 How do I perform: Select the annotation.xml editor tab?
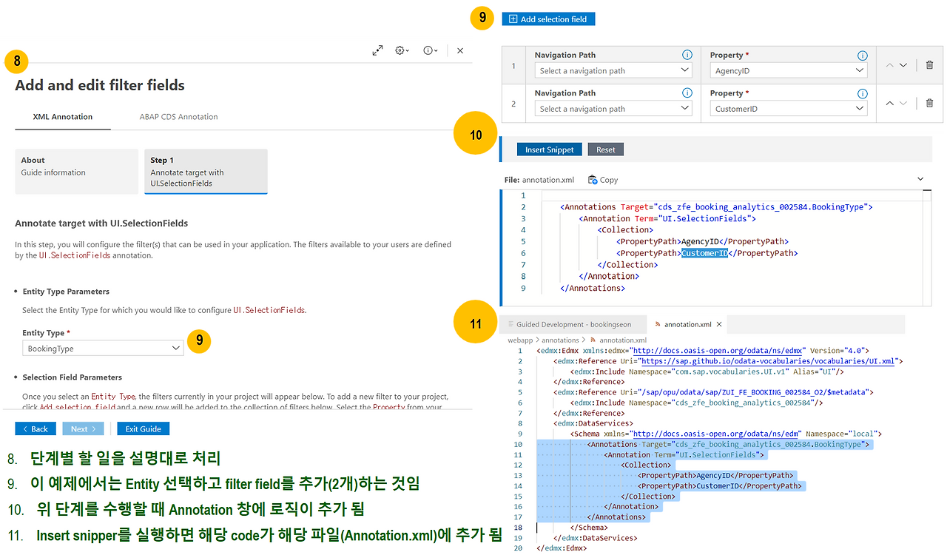pyautogui.click(x=687, y=324)
